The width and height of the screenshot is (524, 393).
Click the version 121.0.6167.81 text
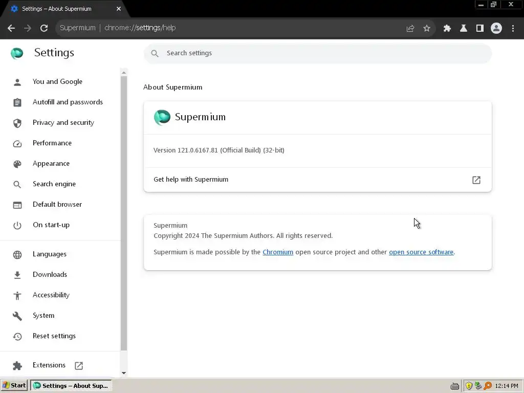click(x=219, y=150)
